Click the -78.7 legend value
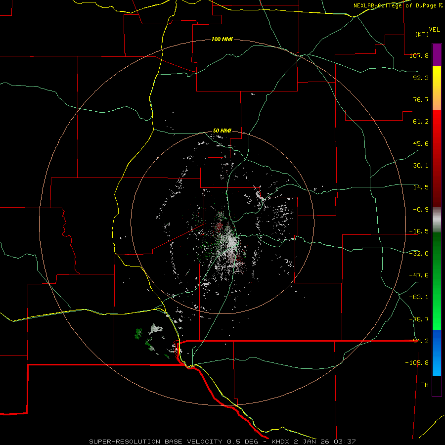445x445 pixels. [419, 319]
